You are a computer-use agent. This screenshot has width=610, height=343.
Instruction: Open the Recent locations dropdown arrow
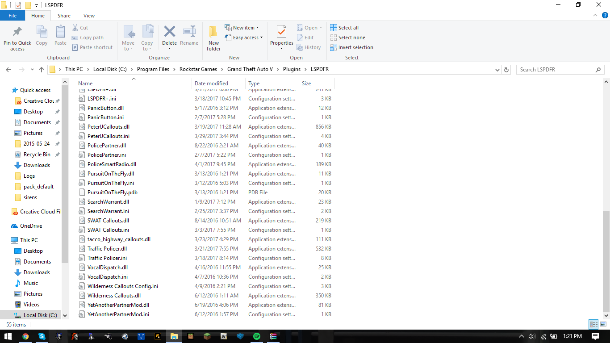point(32,70)
